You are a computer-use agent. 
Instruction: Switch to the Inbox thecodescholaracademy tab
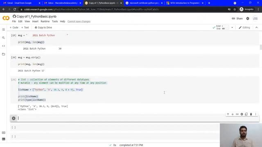(x=63, y=3)
